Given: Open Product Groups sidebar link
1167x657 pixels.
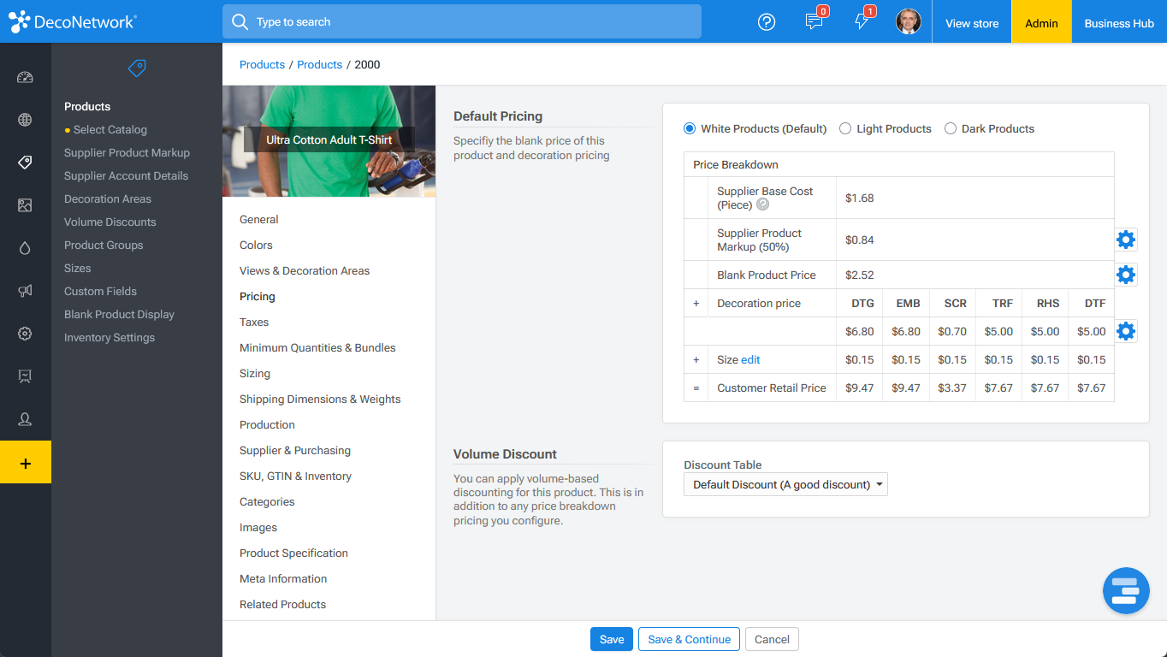Looking at the screenshot, I should [104, 245].
